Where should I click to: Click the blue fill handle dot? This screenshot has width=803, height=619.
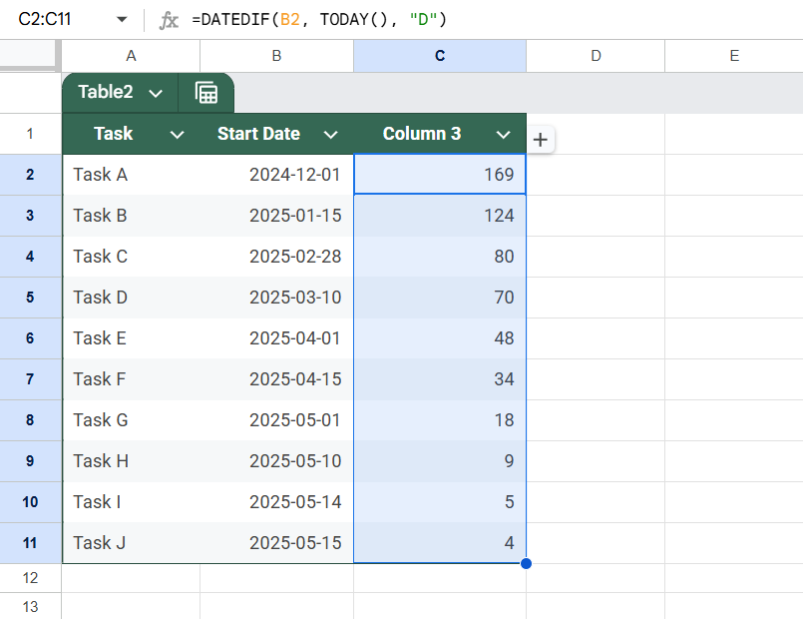tap(526, 564)
